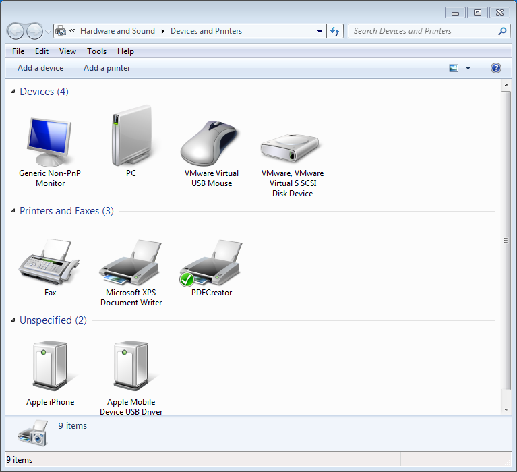Select the VMware Virtual S SCSI Disk icon

tap(290, 148)
